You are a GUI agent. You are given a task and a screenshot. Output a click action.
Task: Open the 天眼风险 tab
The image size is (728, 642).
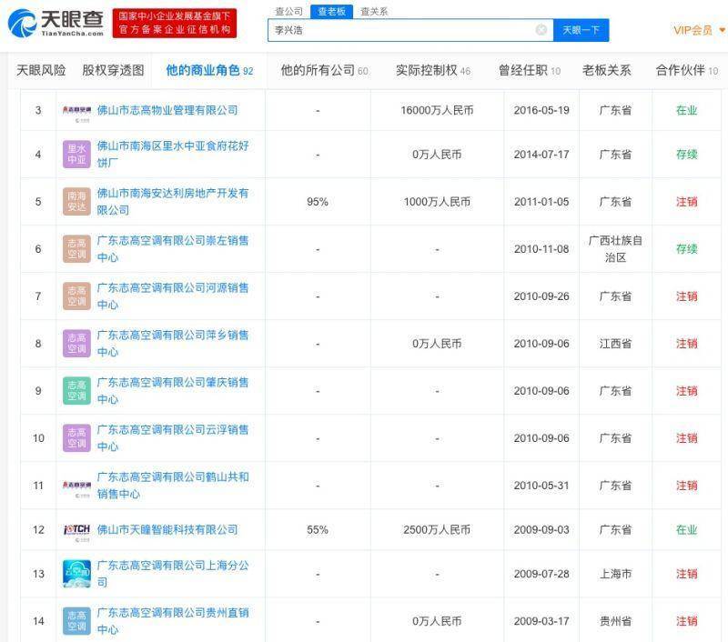coord(41,71)
